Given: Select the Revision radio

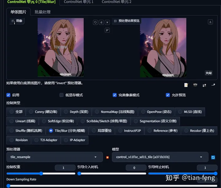Looking at the screenshot, I should point(11,140).
